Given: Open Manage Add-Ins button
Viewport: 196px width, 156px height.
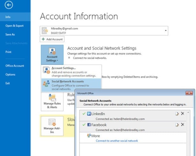Looking at the screenshot, I should (52, 126).
